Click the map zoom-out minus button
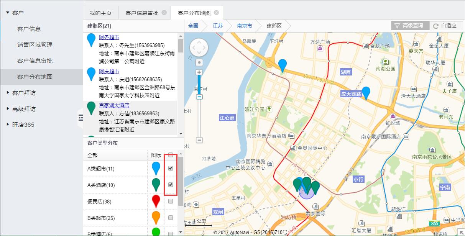 click(x=199, y=140)
